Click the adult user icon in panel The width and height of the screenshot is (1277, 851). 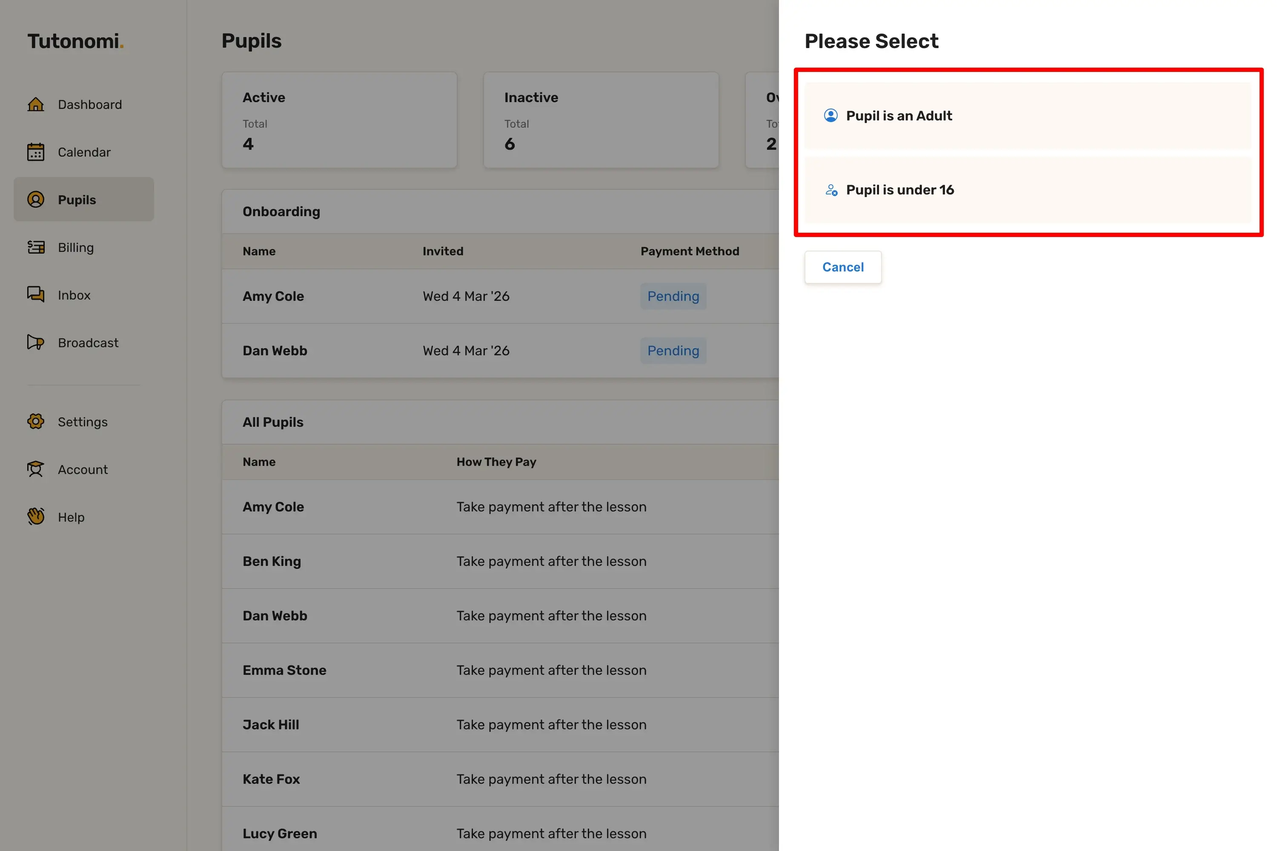831,116
